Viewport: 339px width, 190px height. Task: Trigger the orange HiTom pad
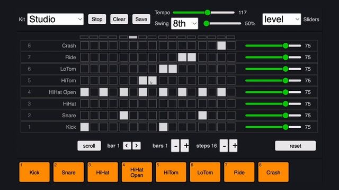pyautogui.click(x=171, y=172)
